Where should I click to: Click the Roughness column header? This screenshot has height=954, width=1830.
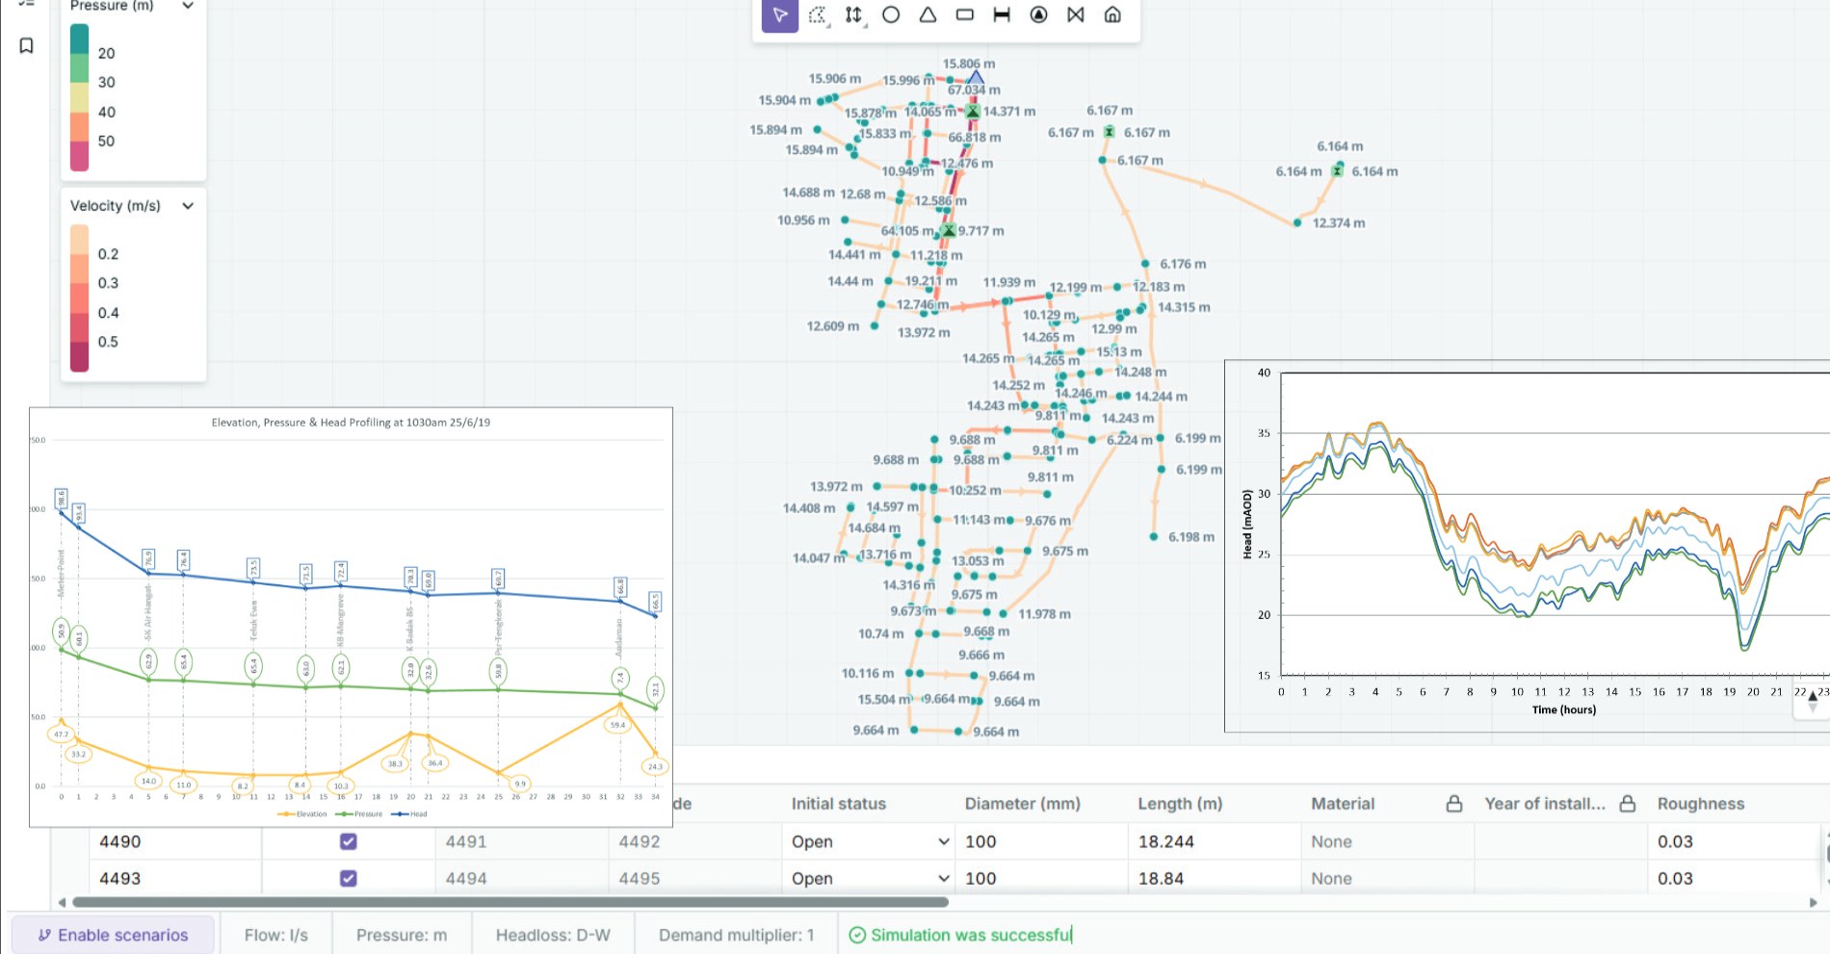pos(1701,803)
